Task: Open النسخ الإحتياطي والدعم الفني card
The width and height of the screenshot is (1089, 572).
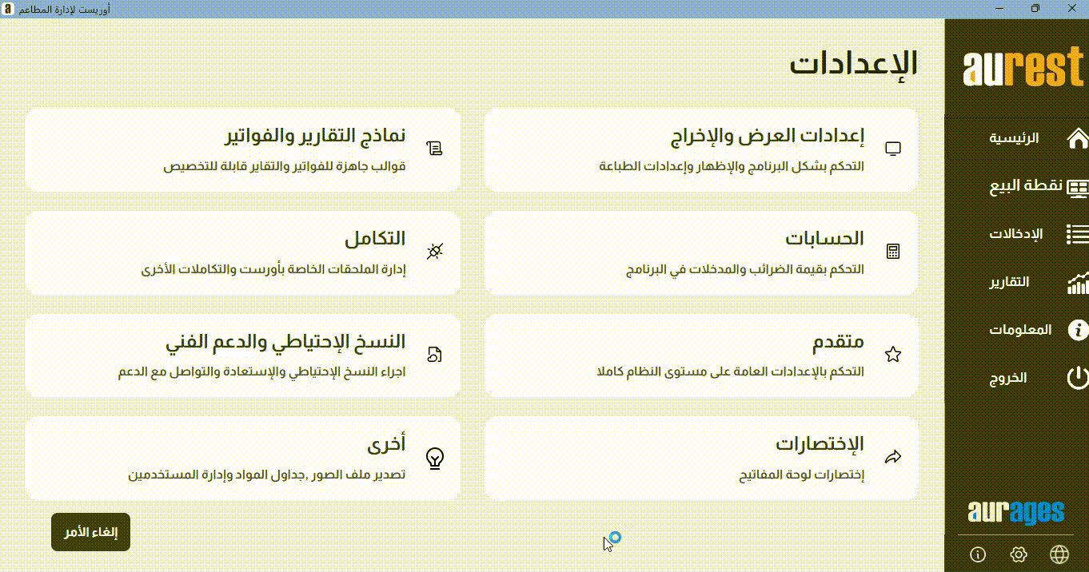Action: click(242, 356)
